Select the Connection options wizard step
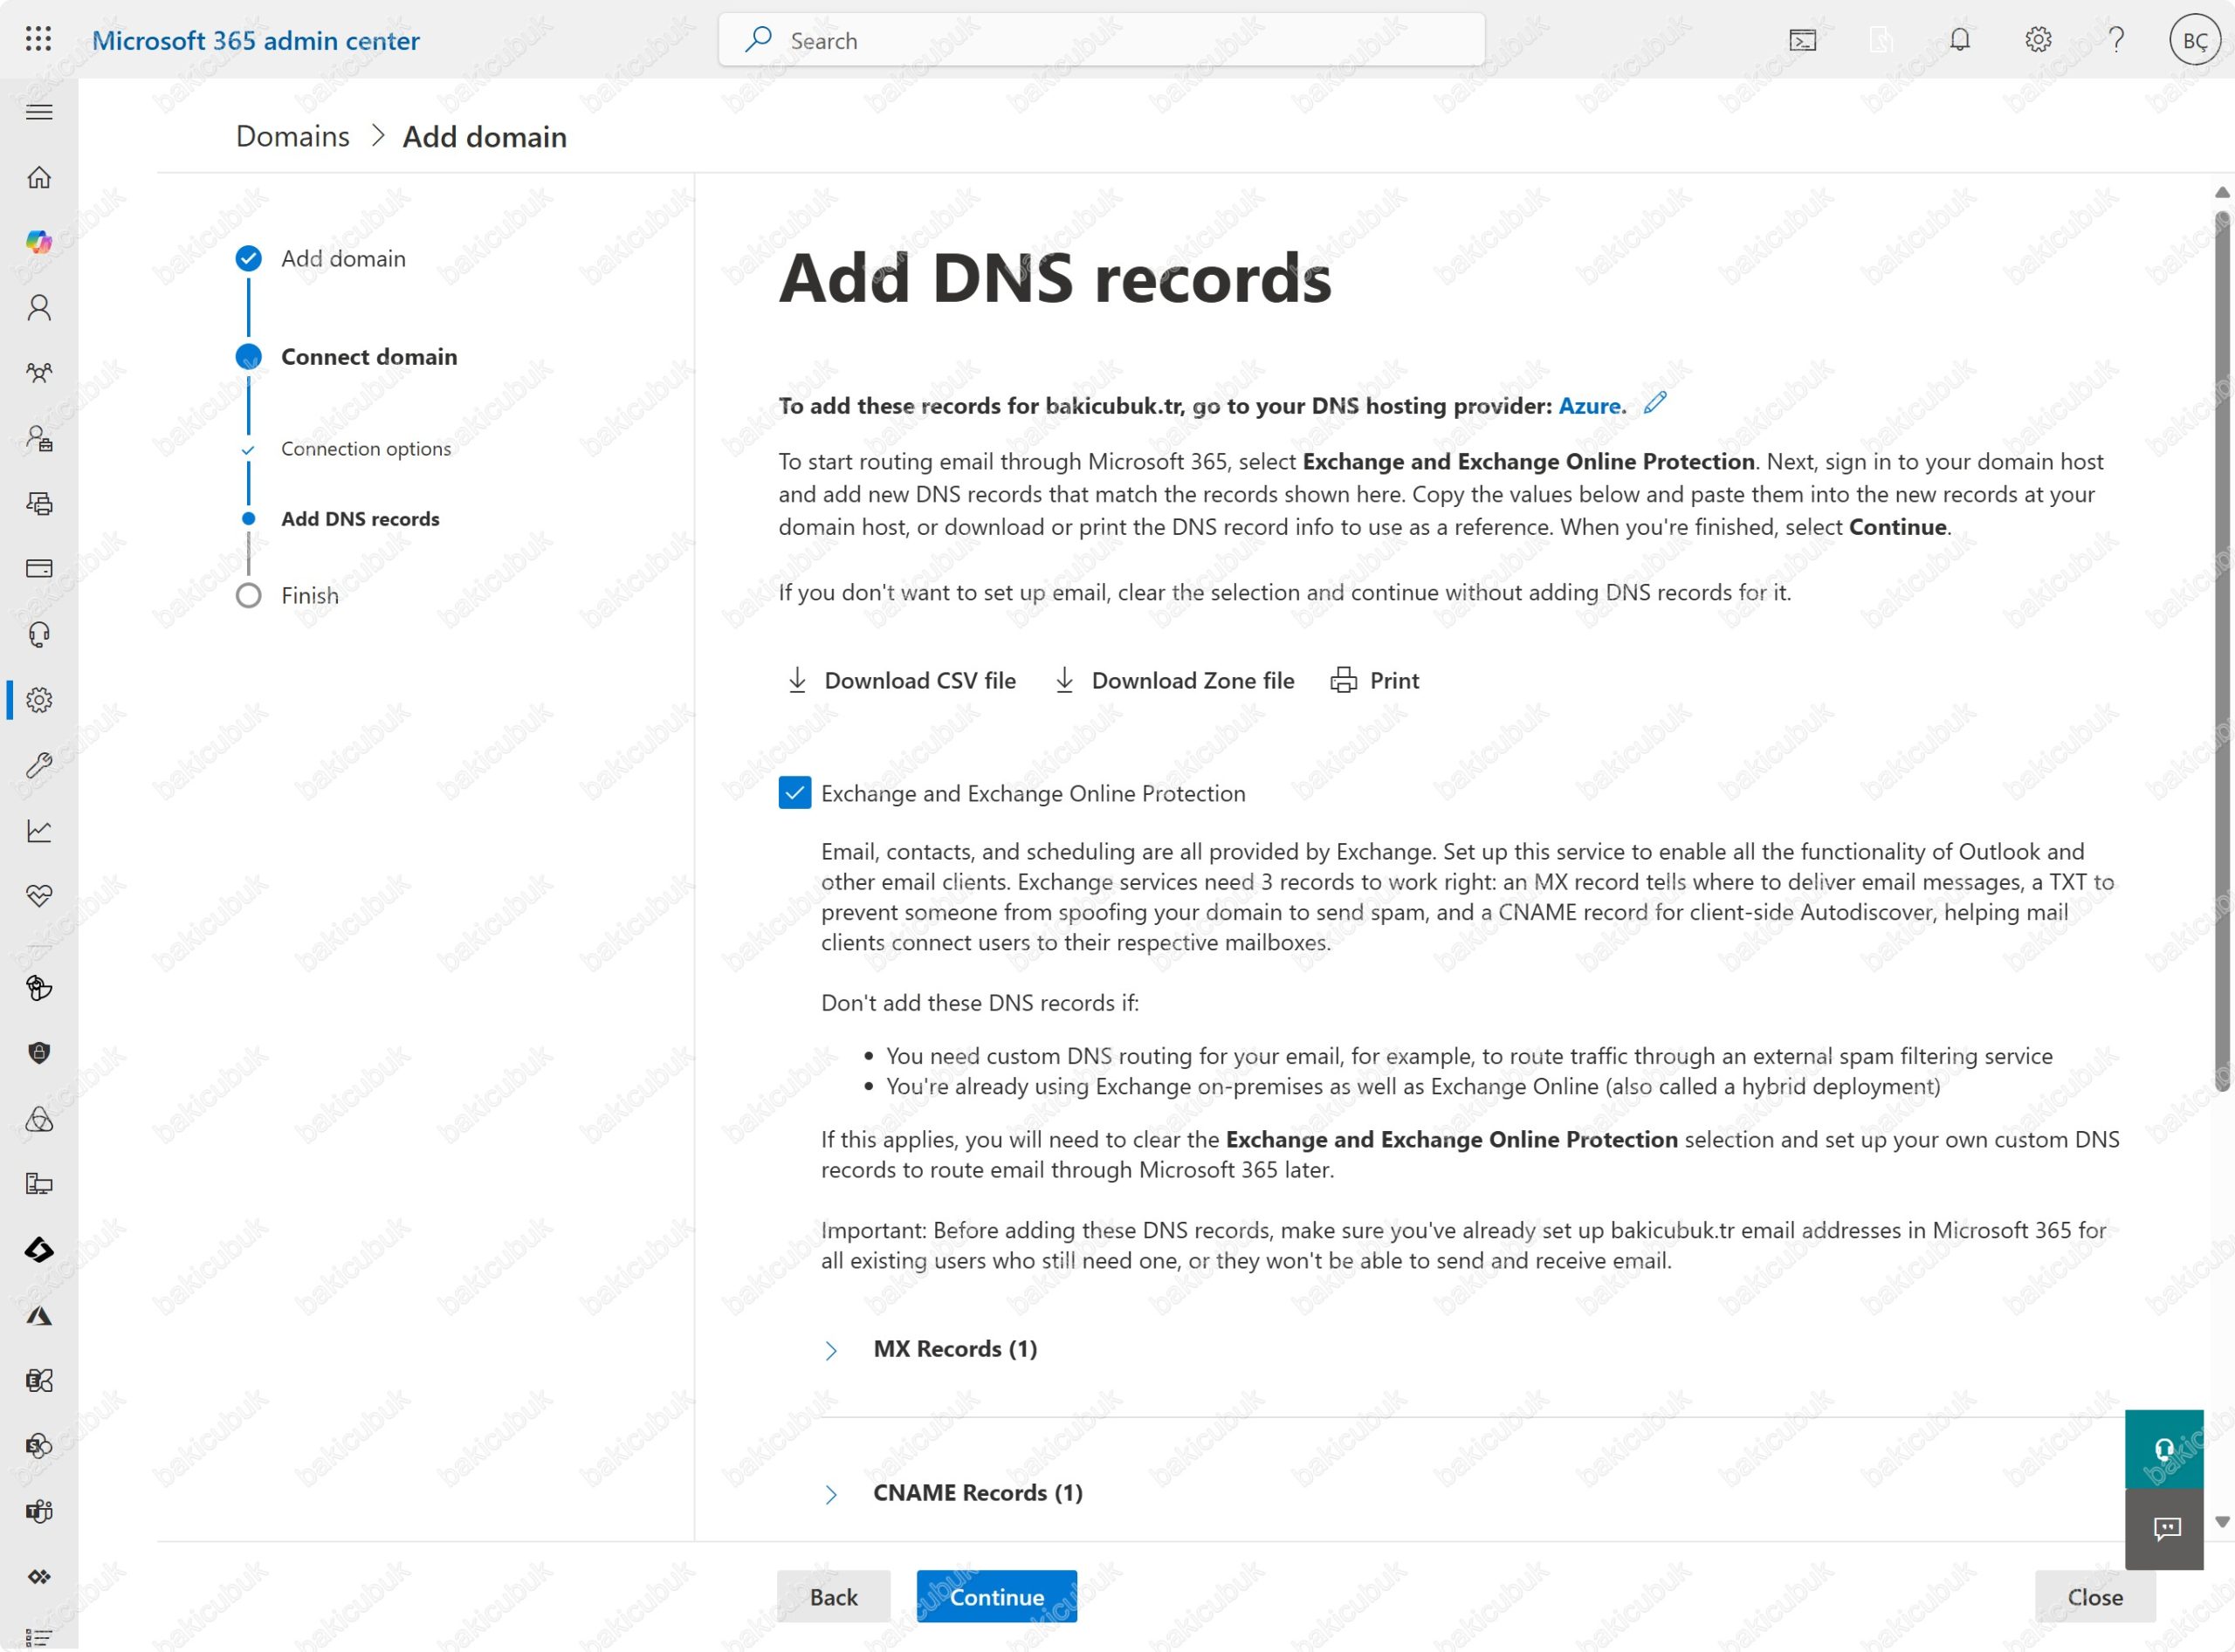This screenshot has width=2235, height=1652. point(365,449)
